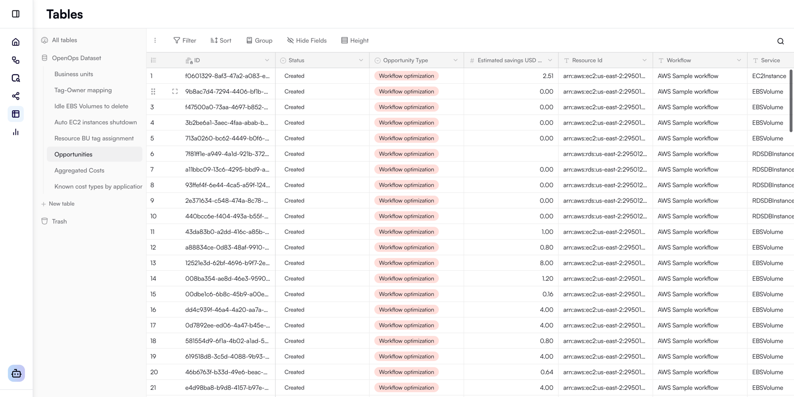Image resolution: width=794 pixels, height=397 pixels.
Task: Open the Runs search icon in left rail
Action: click(x=16, y=78)
